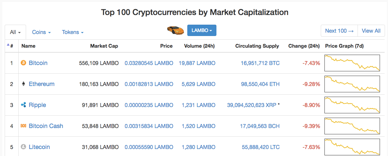The width and height of the screenshot is (388, 156).
Task: Open the LAMBO currency dropdown
Action: click(x=202, y=30)
